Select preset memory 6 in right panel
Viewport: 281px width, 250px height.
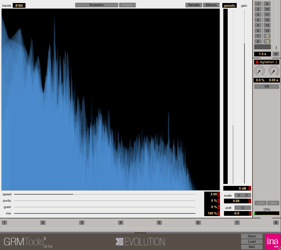point(258,31)
